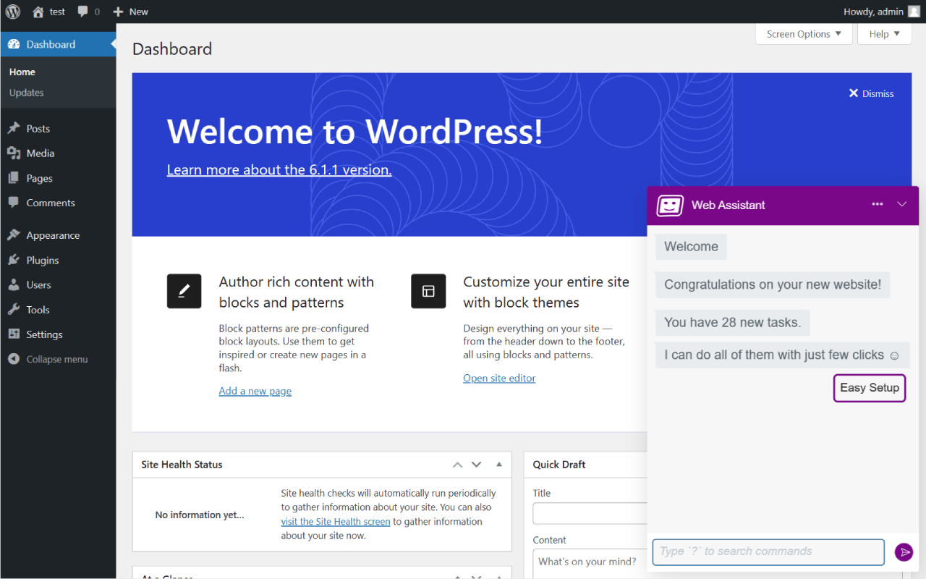Click the Users icon in sidebar
Image resolution: width=926 pixels, height=579 pixels.
click(14, 284)
